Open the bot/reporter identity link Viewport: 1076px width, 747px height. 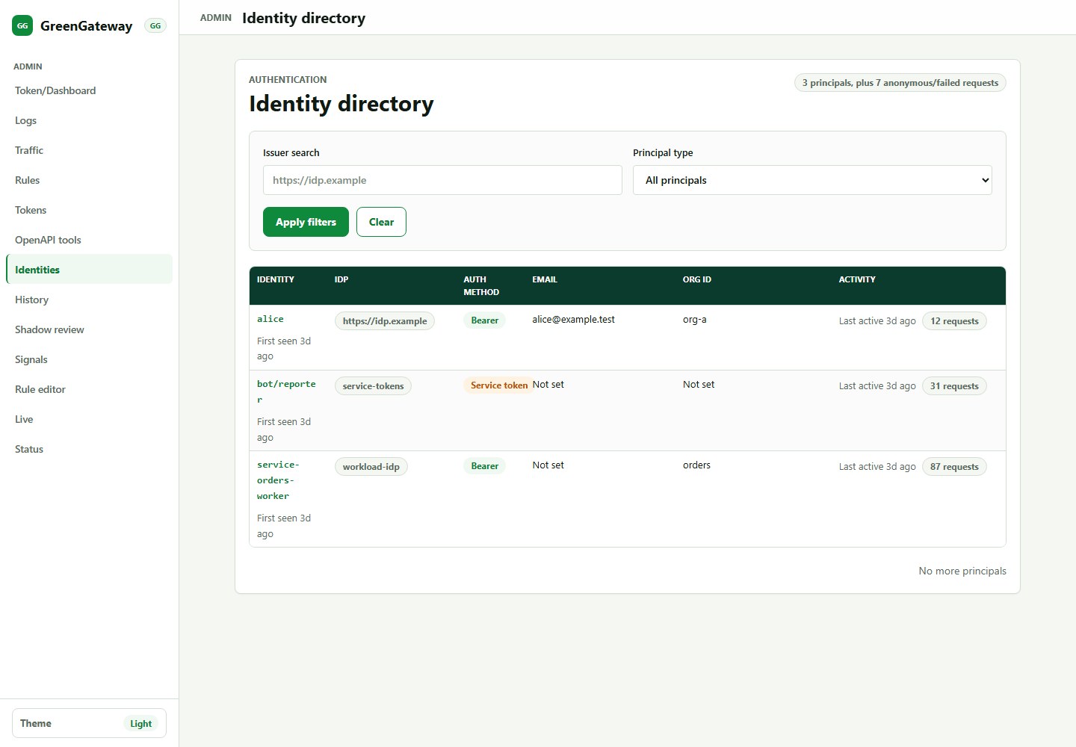(x=286, y=391)
